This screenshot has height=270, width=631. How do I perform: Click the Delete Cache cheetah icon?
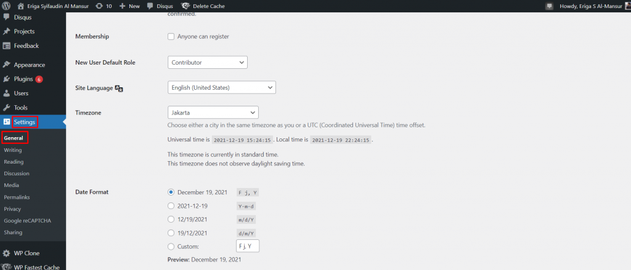click(x=185, y=6)
